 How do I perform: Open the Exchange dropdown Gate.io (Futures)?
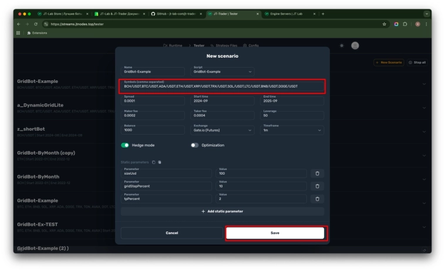[223, 129]
